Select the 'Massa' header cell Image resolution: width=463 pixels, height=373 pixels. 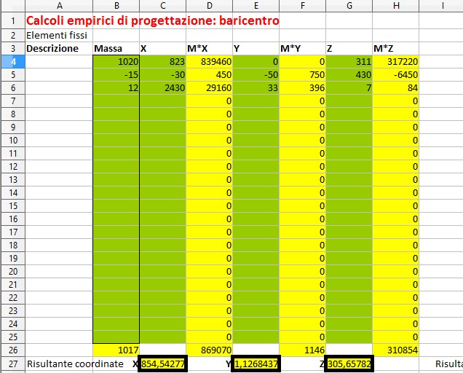point(116,48)
